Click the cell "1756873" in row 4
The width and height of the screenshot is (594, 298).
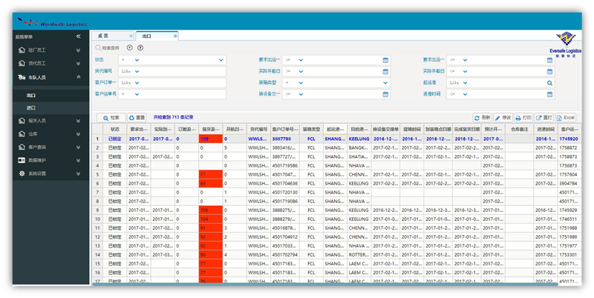click(x=569, y=165)
